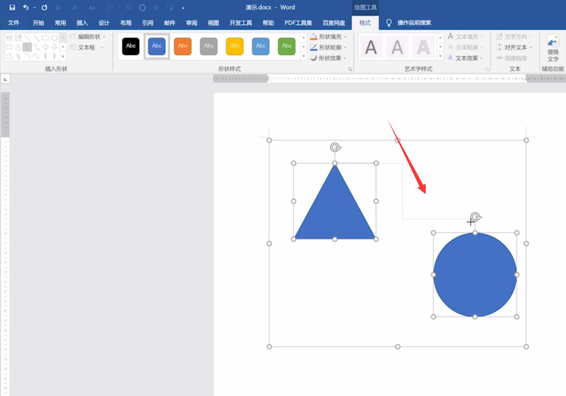Viewport: 566px width, 396px height.
Task: Apply the green Abc shape style
Action: coord(287,46)
